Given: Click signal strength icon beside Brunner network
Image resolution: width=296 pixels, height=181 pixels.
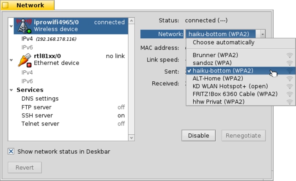Looking at the screenshot, I should [x=290, y=55].
